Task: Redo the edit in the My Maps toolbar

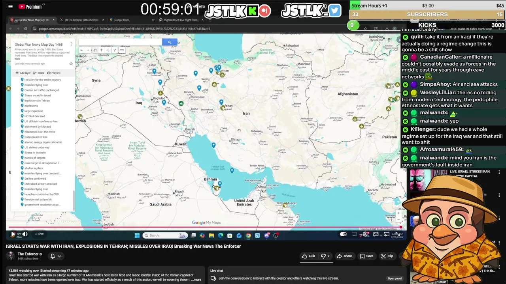Action: (88, 50)
